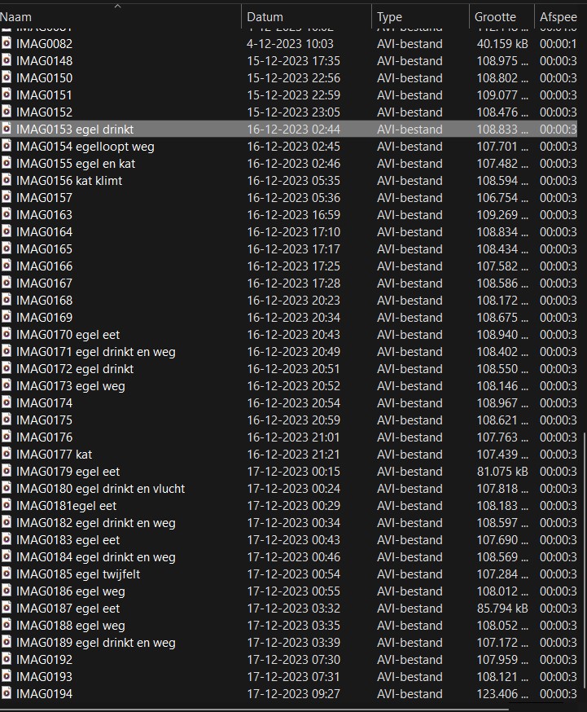Click the AVI icon of IMAG0153 egel drinkt

[x=7, y=130]
